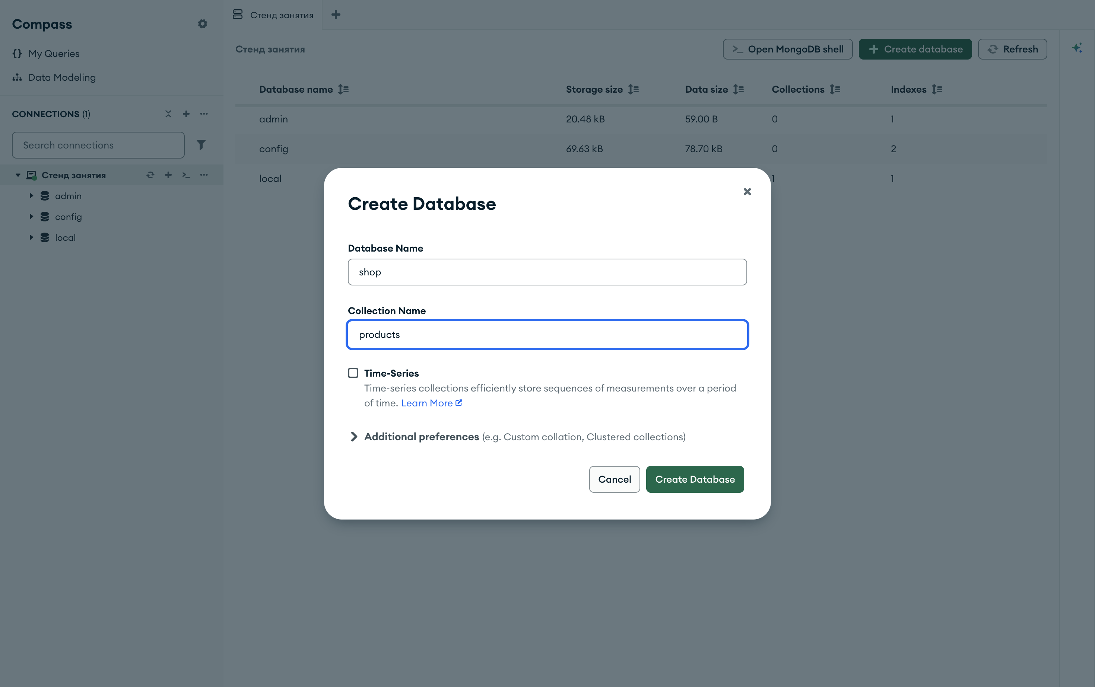Open the Learn More link
The image size is (1095, 687).
pyautogui.click(x=432, y=403)
